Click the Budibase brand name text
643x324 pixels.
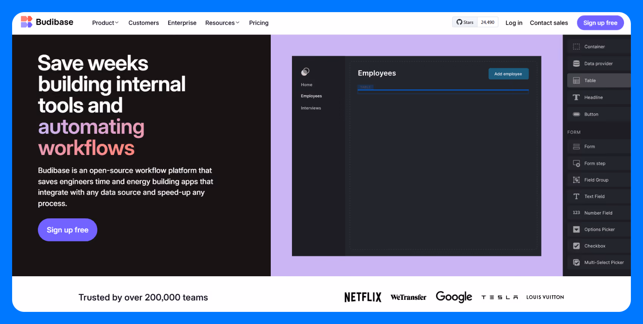tap(55, 22)
